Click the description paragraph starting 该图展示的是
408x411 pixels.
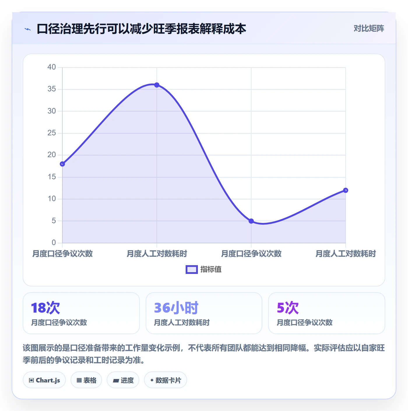pyautogui.click(x=204, y=354)
